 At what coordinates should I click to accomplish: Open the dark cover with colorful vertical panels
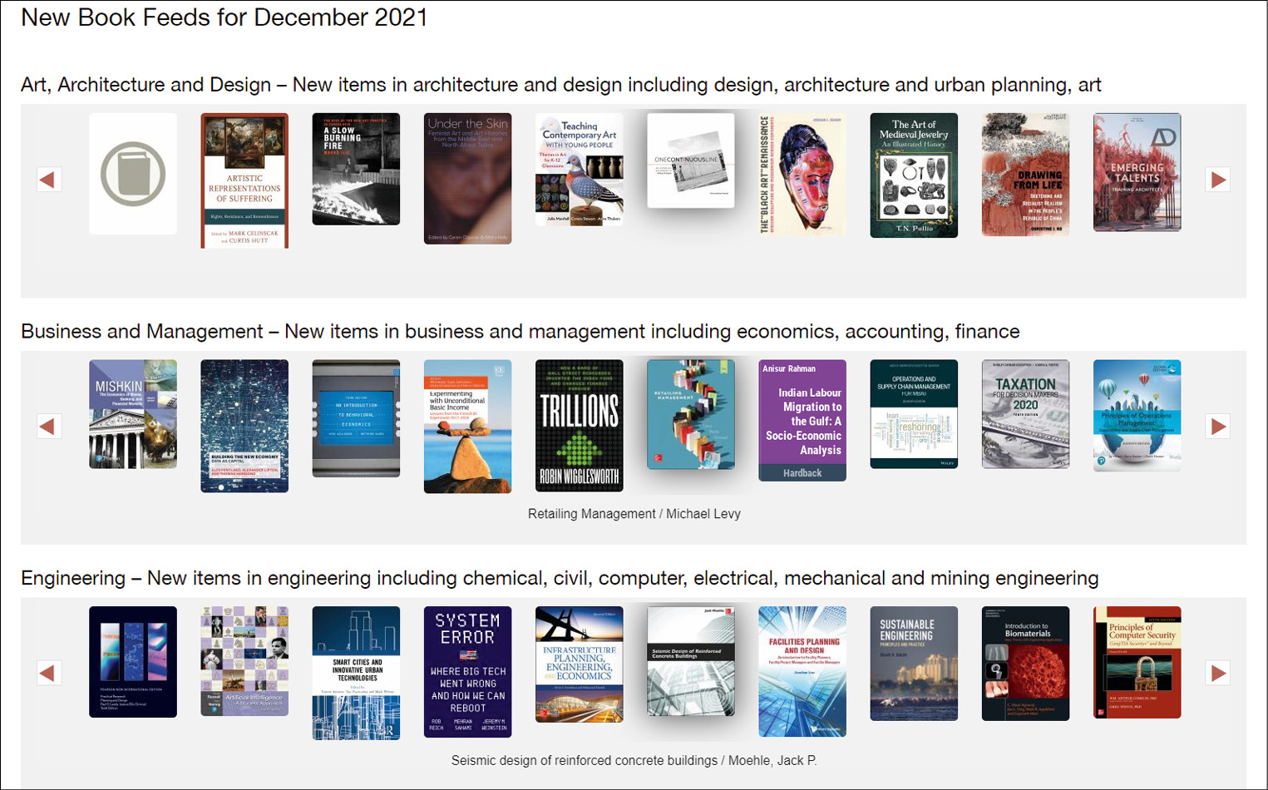tap(133, 662)
